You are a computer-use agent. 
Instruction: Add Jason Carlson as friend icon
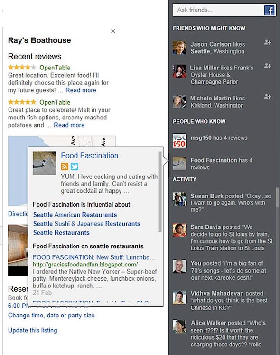[x=267, y=42]
